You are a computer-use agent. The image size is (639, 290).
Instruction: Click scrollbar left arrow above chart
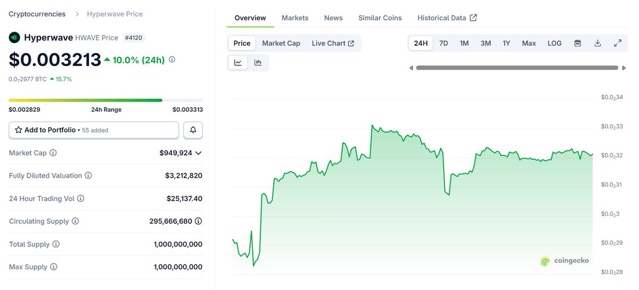(411, 68)
